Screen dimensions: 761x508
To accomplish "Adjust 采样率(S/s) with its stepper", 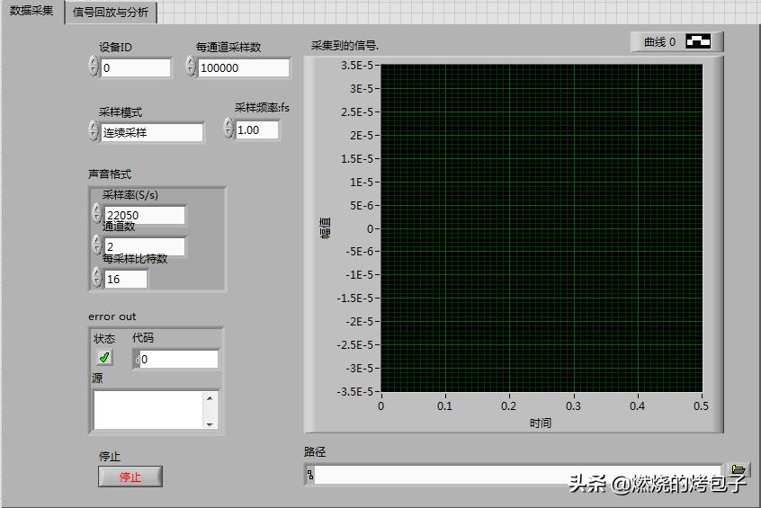I will 97,212.
